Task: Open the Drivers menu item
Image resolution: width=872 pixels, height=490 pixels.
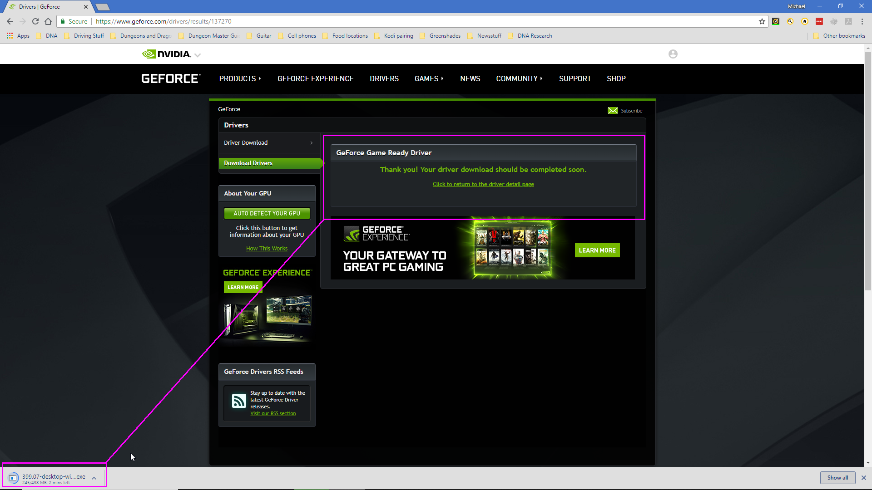Action: 384,78
